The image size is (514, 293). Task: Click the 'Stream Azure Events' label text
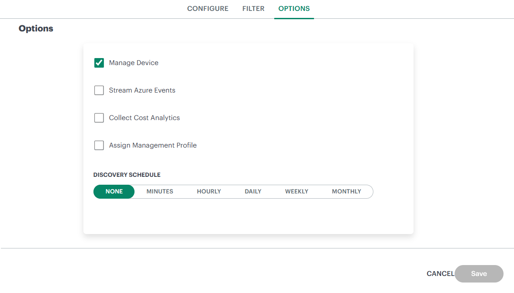(142, 90)
